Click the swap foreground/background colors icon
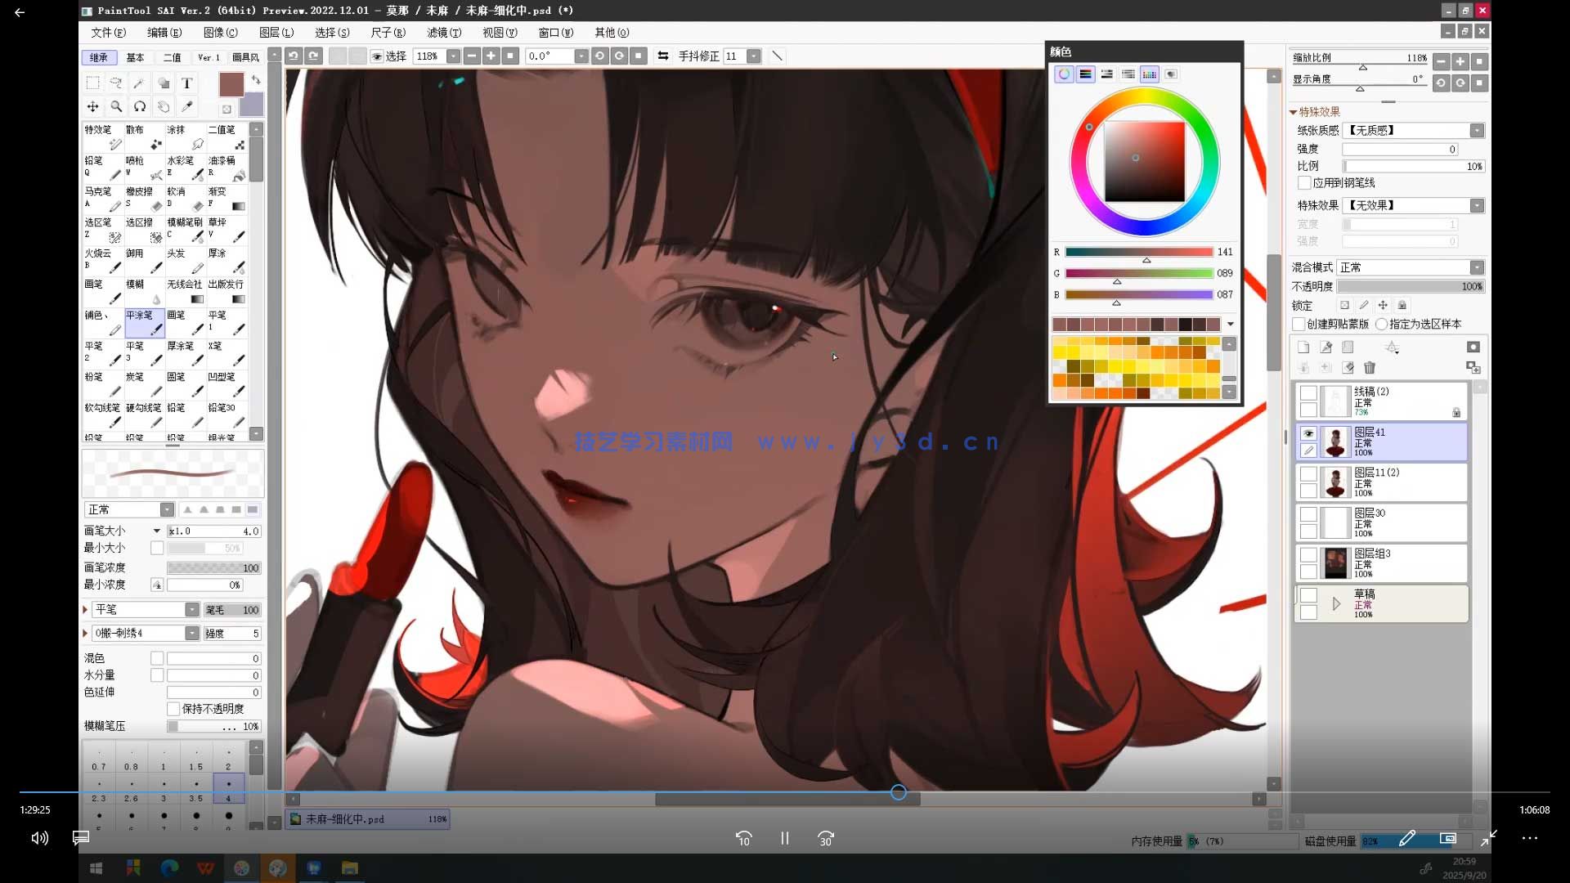The height and width of the screenshot is (883, 1570). click(x=256, y=79)
